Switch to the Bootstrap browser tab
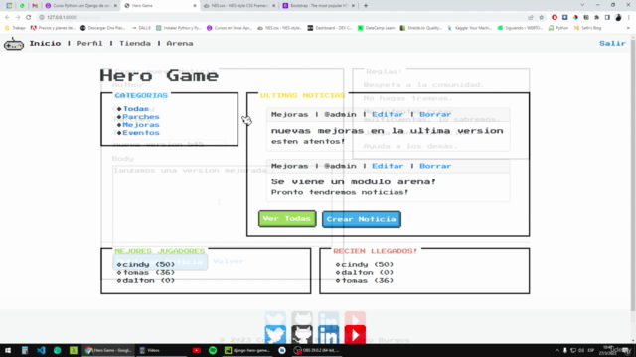This screenshot has width=636, height=357. (318, 6)
